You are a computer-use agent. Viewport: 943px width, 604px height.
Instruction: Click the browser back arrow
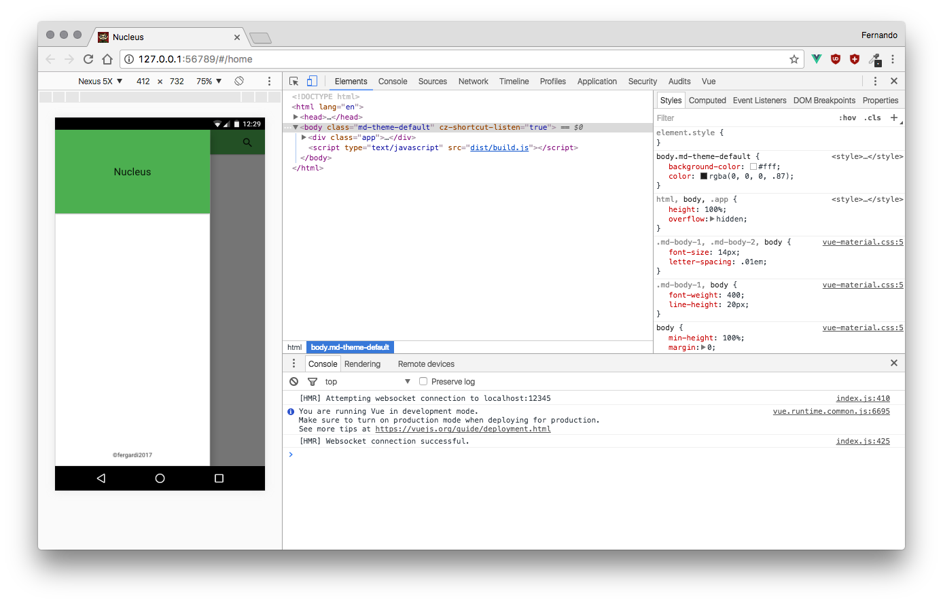coord(50,59)
